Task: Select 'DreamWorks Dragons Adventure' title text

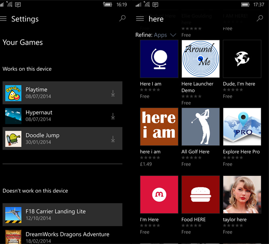Action: point(67,234)
